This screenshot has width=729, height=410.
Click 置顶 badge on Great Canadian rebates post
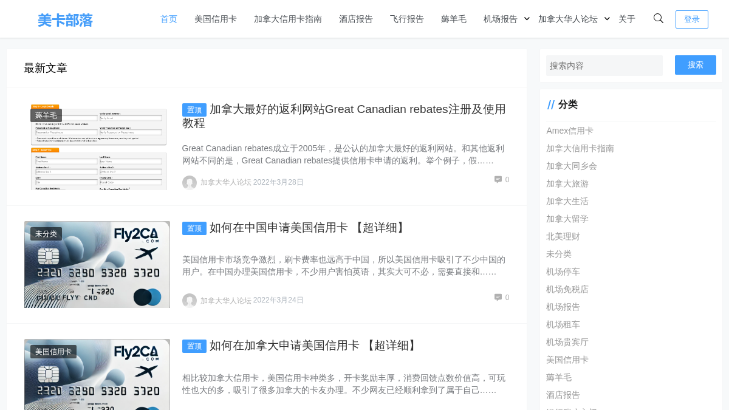[194, 110]
